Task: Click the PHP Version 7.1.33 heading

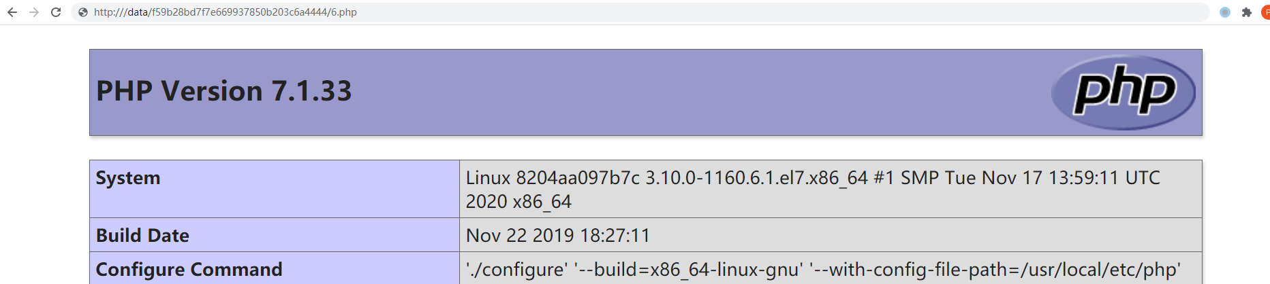Action: (x=223, y=91)
